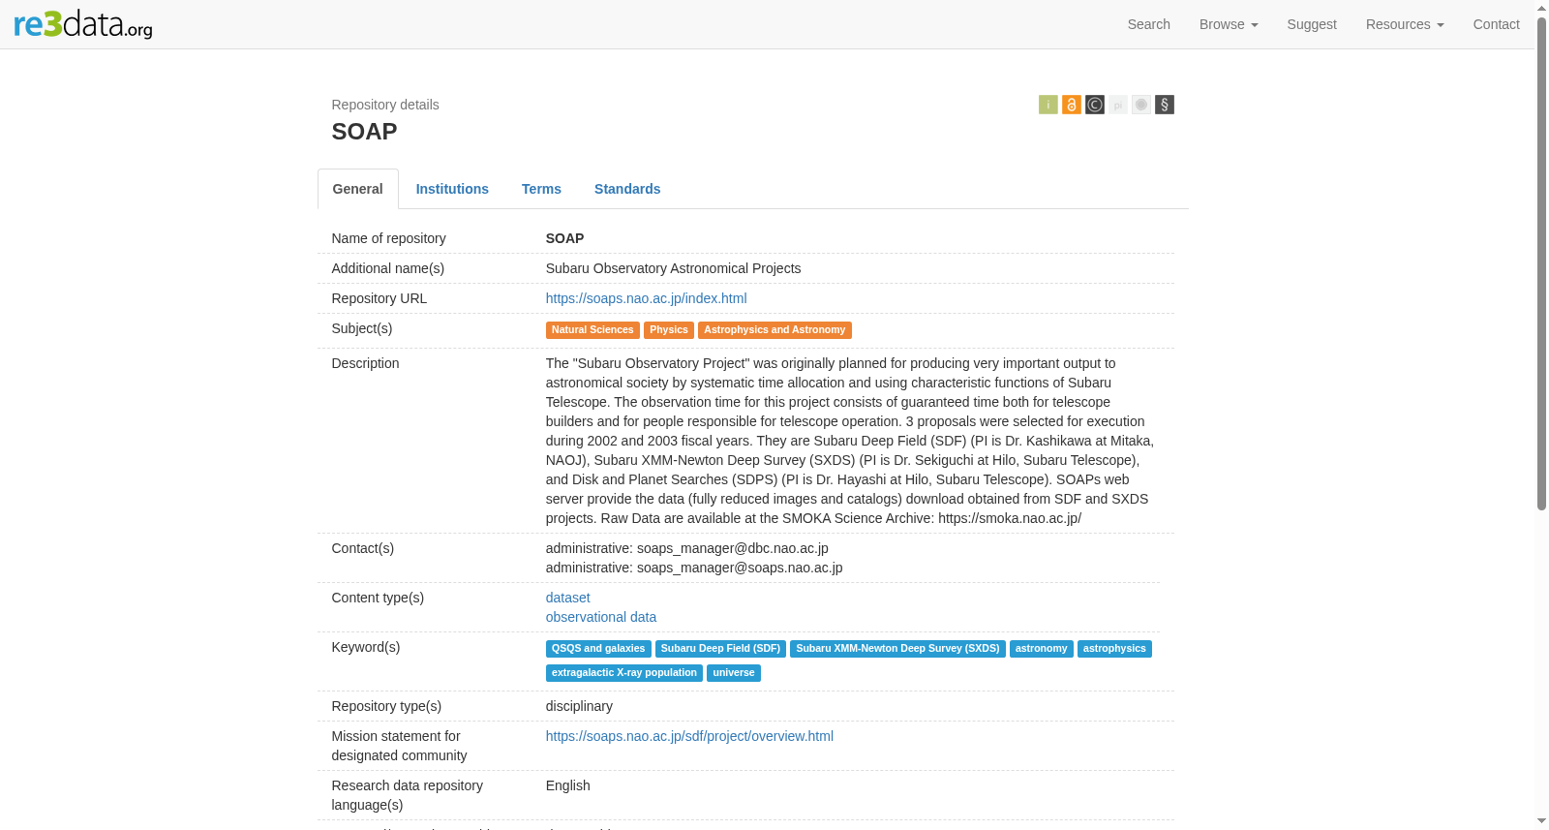
Task: Click the greyed-out 'pi' persistent identifier badge
Action: [x=1118, y=105]
